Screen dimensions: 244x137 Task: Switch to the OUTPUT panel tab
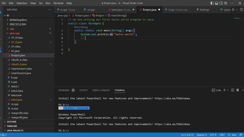pyautogui.click(x=83, y=90)
